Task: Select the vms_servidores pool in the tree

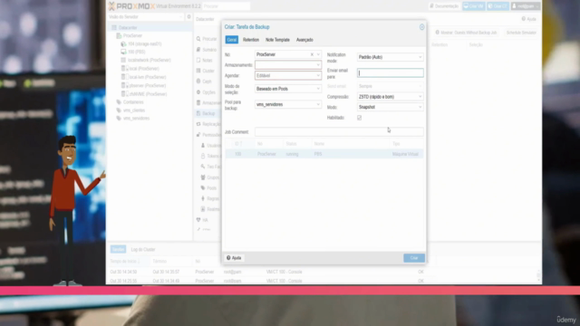Action: click(x=136, y=119)
